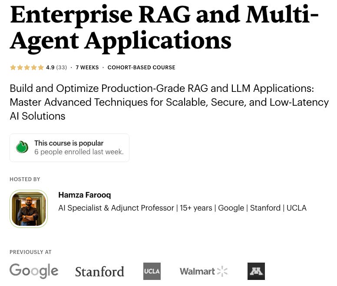The image size is (337, 286).
Task: Click the 7 WEEKS duration label
Action: click(87, 68)
